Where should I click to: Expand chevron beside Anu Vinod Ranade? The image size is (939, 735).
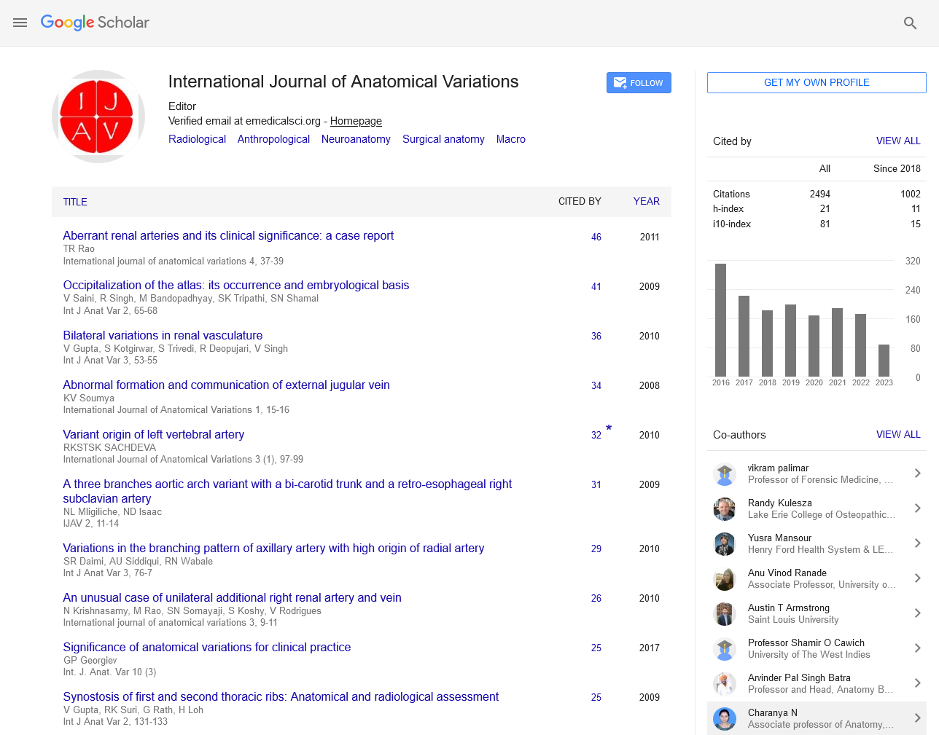click(x=918, y=578)
